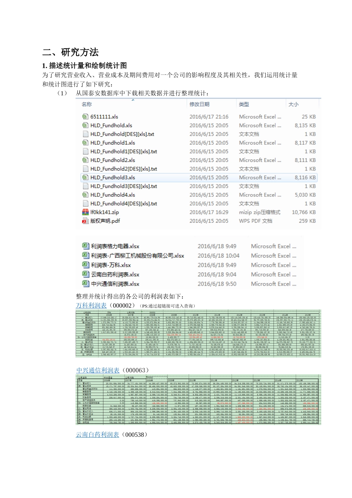Click the Excel icon beside 6511111.xls
Viewport: 352px width, 498px height.
click(85, 117)
